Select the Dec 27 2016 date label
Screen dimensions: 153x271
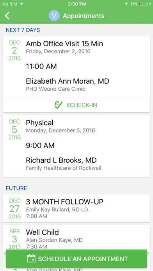coord(14,209)
